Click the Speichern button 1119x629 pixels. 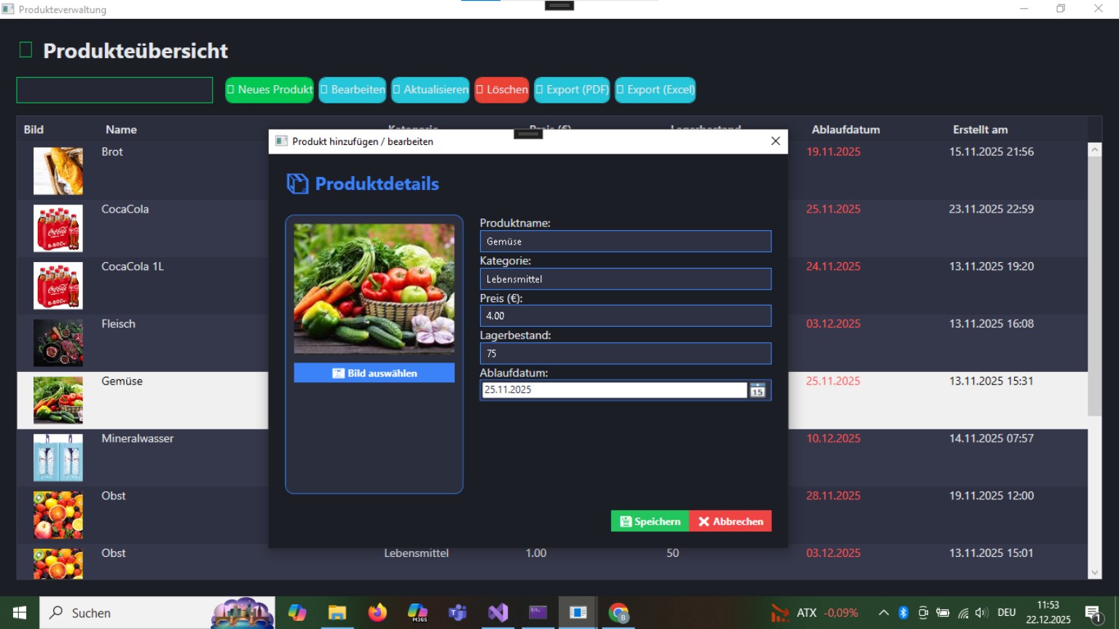pyautogui.click(x=650, y=521)
